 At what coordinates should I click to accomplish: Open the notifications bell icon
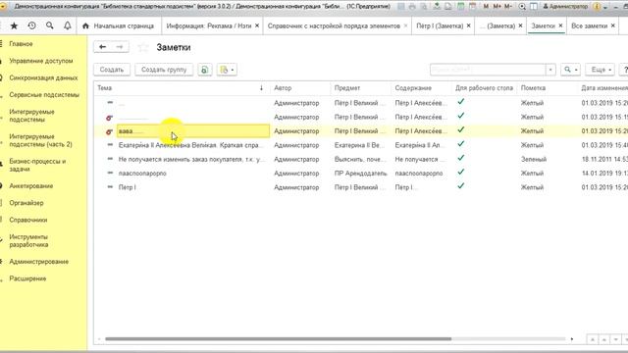[x=68, y=25]
